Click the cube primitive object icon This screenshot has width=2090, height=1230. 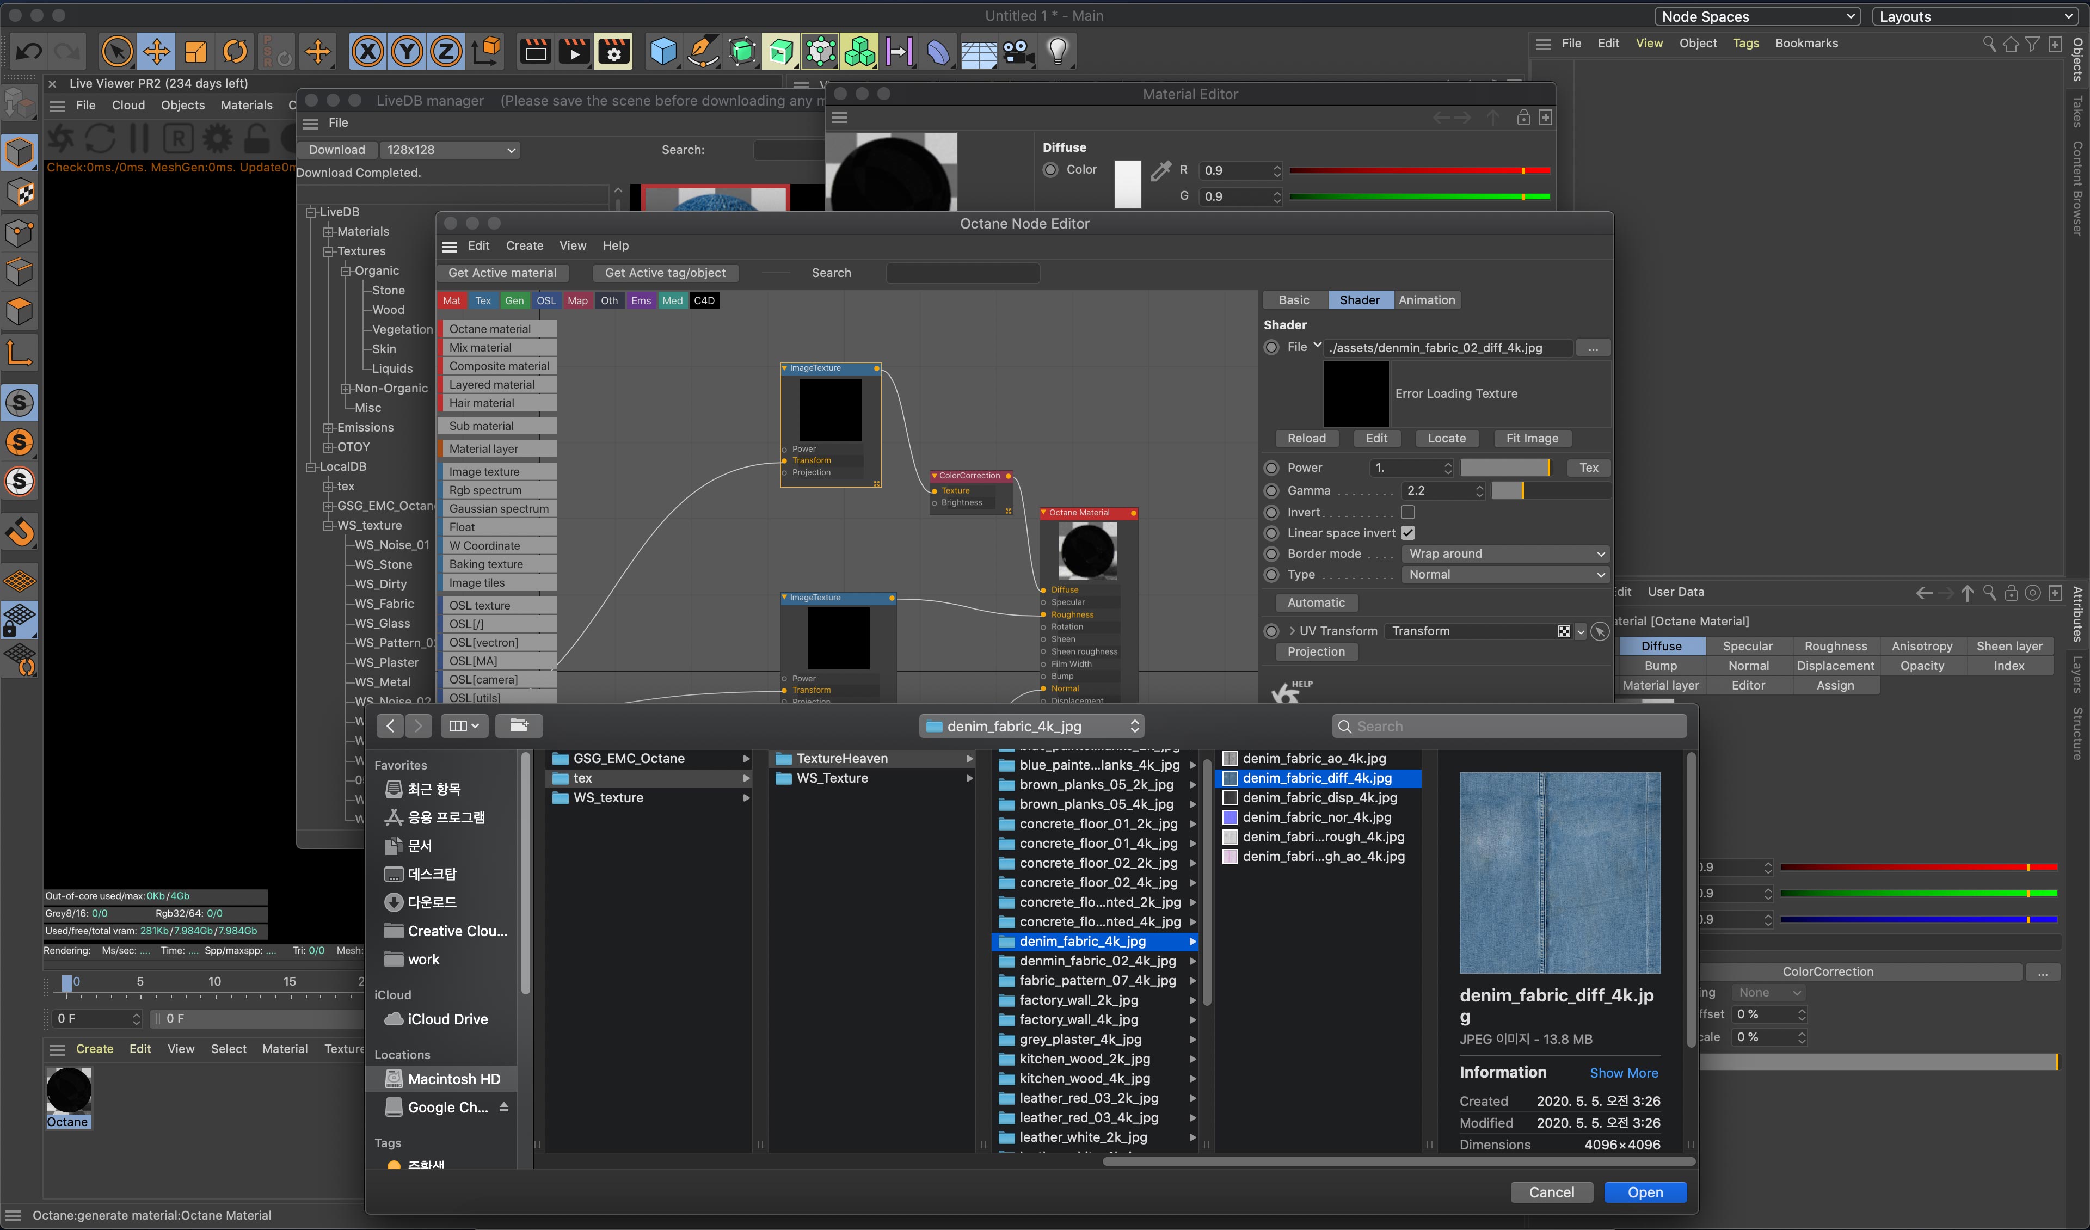pos(663,52)
